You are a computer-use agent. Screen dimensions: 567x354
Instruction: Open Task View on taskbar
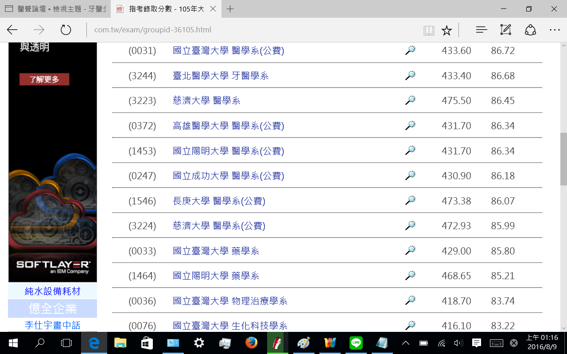pyautogui.click(x=66, y=343)
